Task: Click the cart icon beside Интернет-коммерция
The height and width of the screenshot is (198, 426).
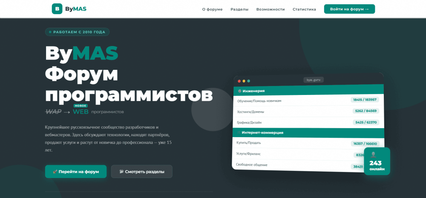Action: [239, 132]
